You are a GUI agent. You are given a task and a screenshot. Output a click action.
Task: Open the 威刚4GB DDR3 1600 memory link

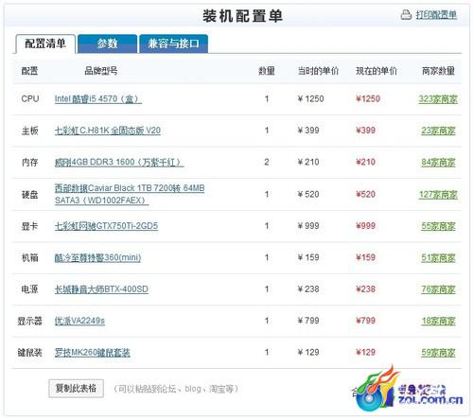pyautogui.click(x=119, y=163)
